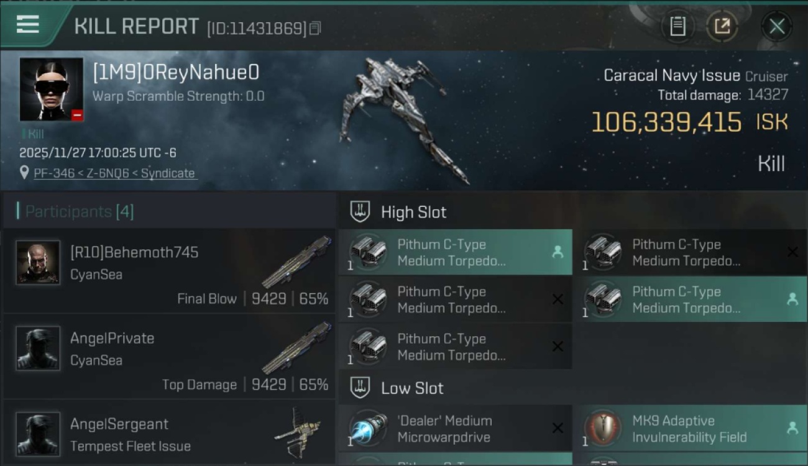Open the clipboard report icon
This screenshot has height=466, width=808.
(677, 27)
